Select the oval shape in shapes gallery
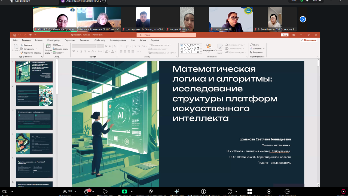Image resolution: width=348 pixels, height=196 pixels. coord(195,45)
